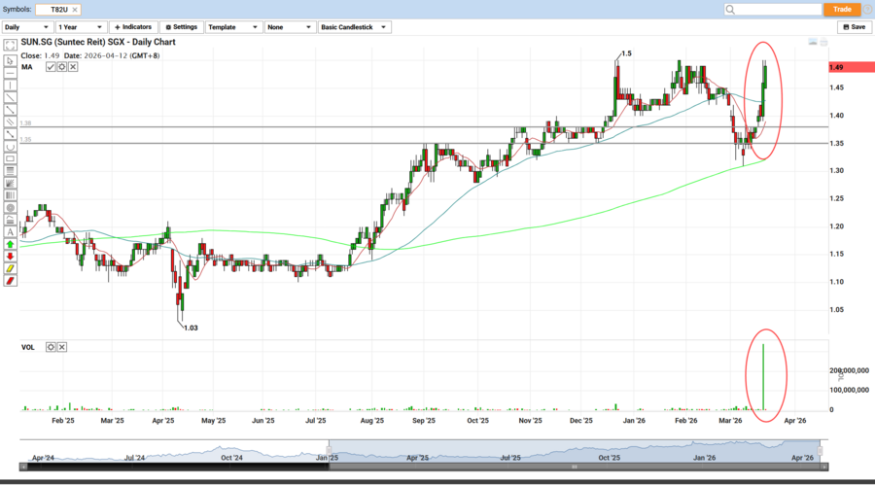The height and width of the screenshot is (485, 875).
Task: Click the fullscreen expand chart icon
Action: tap(10, 46)
